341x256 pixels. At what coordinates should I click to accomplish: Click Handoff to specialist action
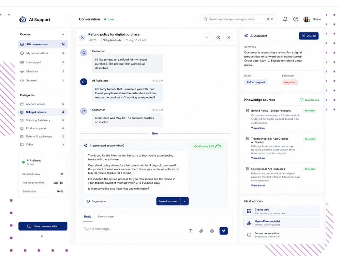click(x=282, y=223)
